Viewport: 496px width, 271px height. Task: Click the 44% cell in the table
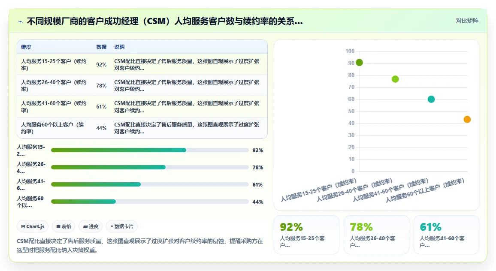(101, 128)
